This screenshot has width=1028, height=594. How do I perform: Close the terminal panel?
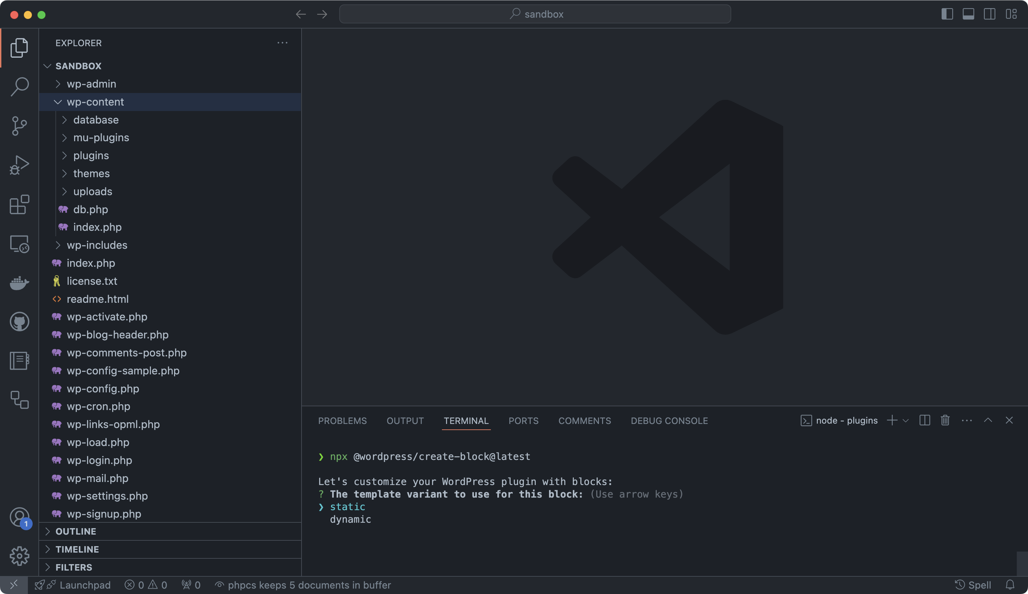tap(1009, 420)
